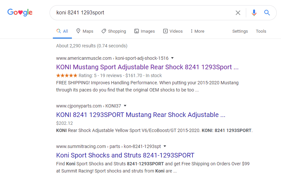
Task: Switch to Images results
Action: click(145, 31)
